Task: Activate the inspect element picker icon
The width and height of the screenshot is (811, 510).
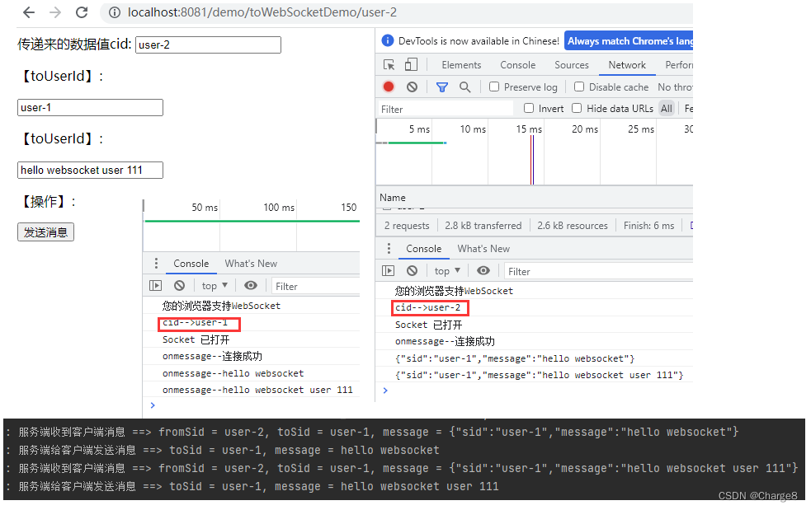Action: click(389, 64)
